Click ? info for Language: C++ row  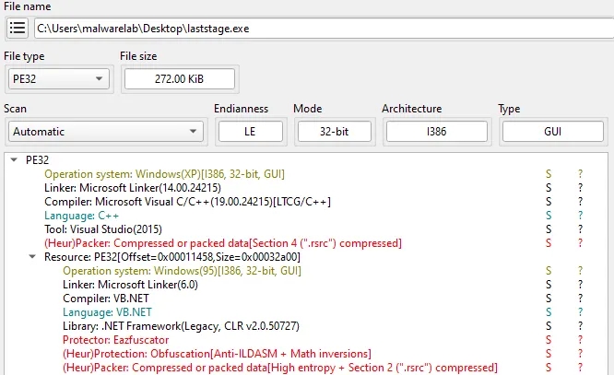[x=580, y=215]
